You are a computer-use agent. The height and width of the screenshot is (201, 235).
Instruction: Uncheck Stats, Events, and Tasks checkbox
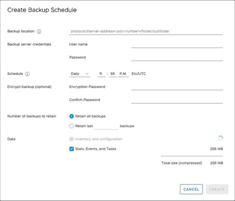(72, 149)
